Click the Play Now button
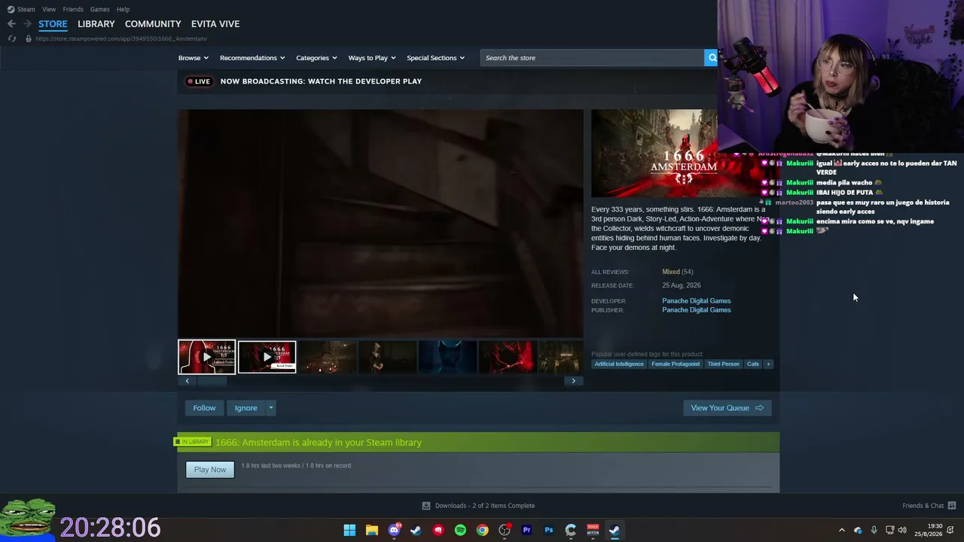This screenshot has width=964, height=542. [210, 470]
